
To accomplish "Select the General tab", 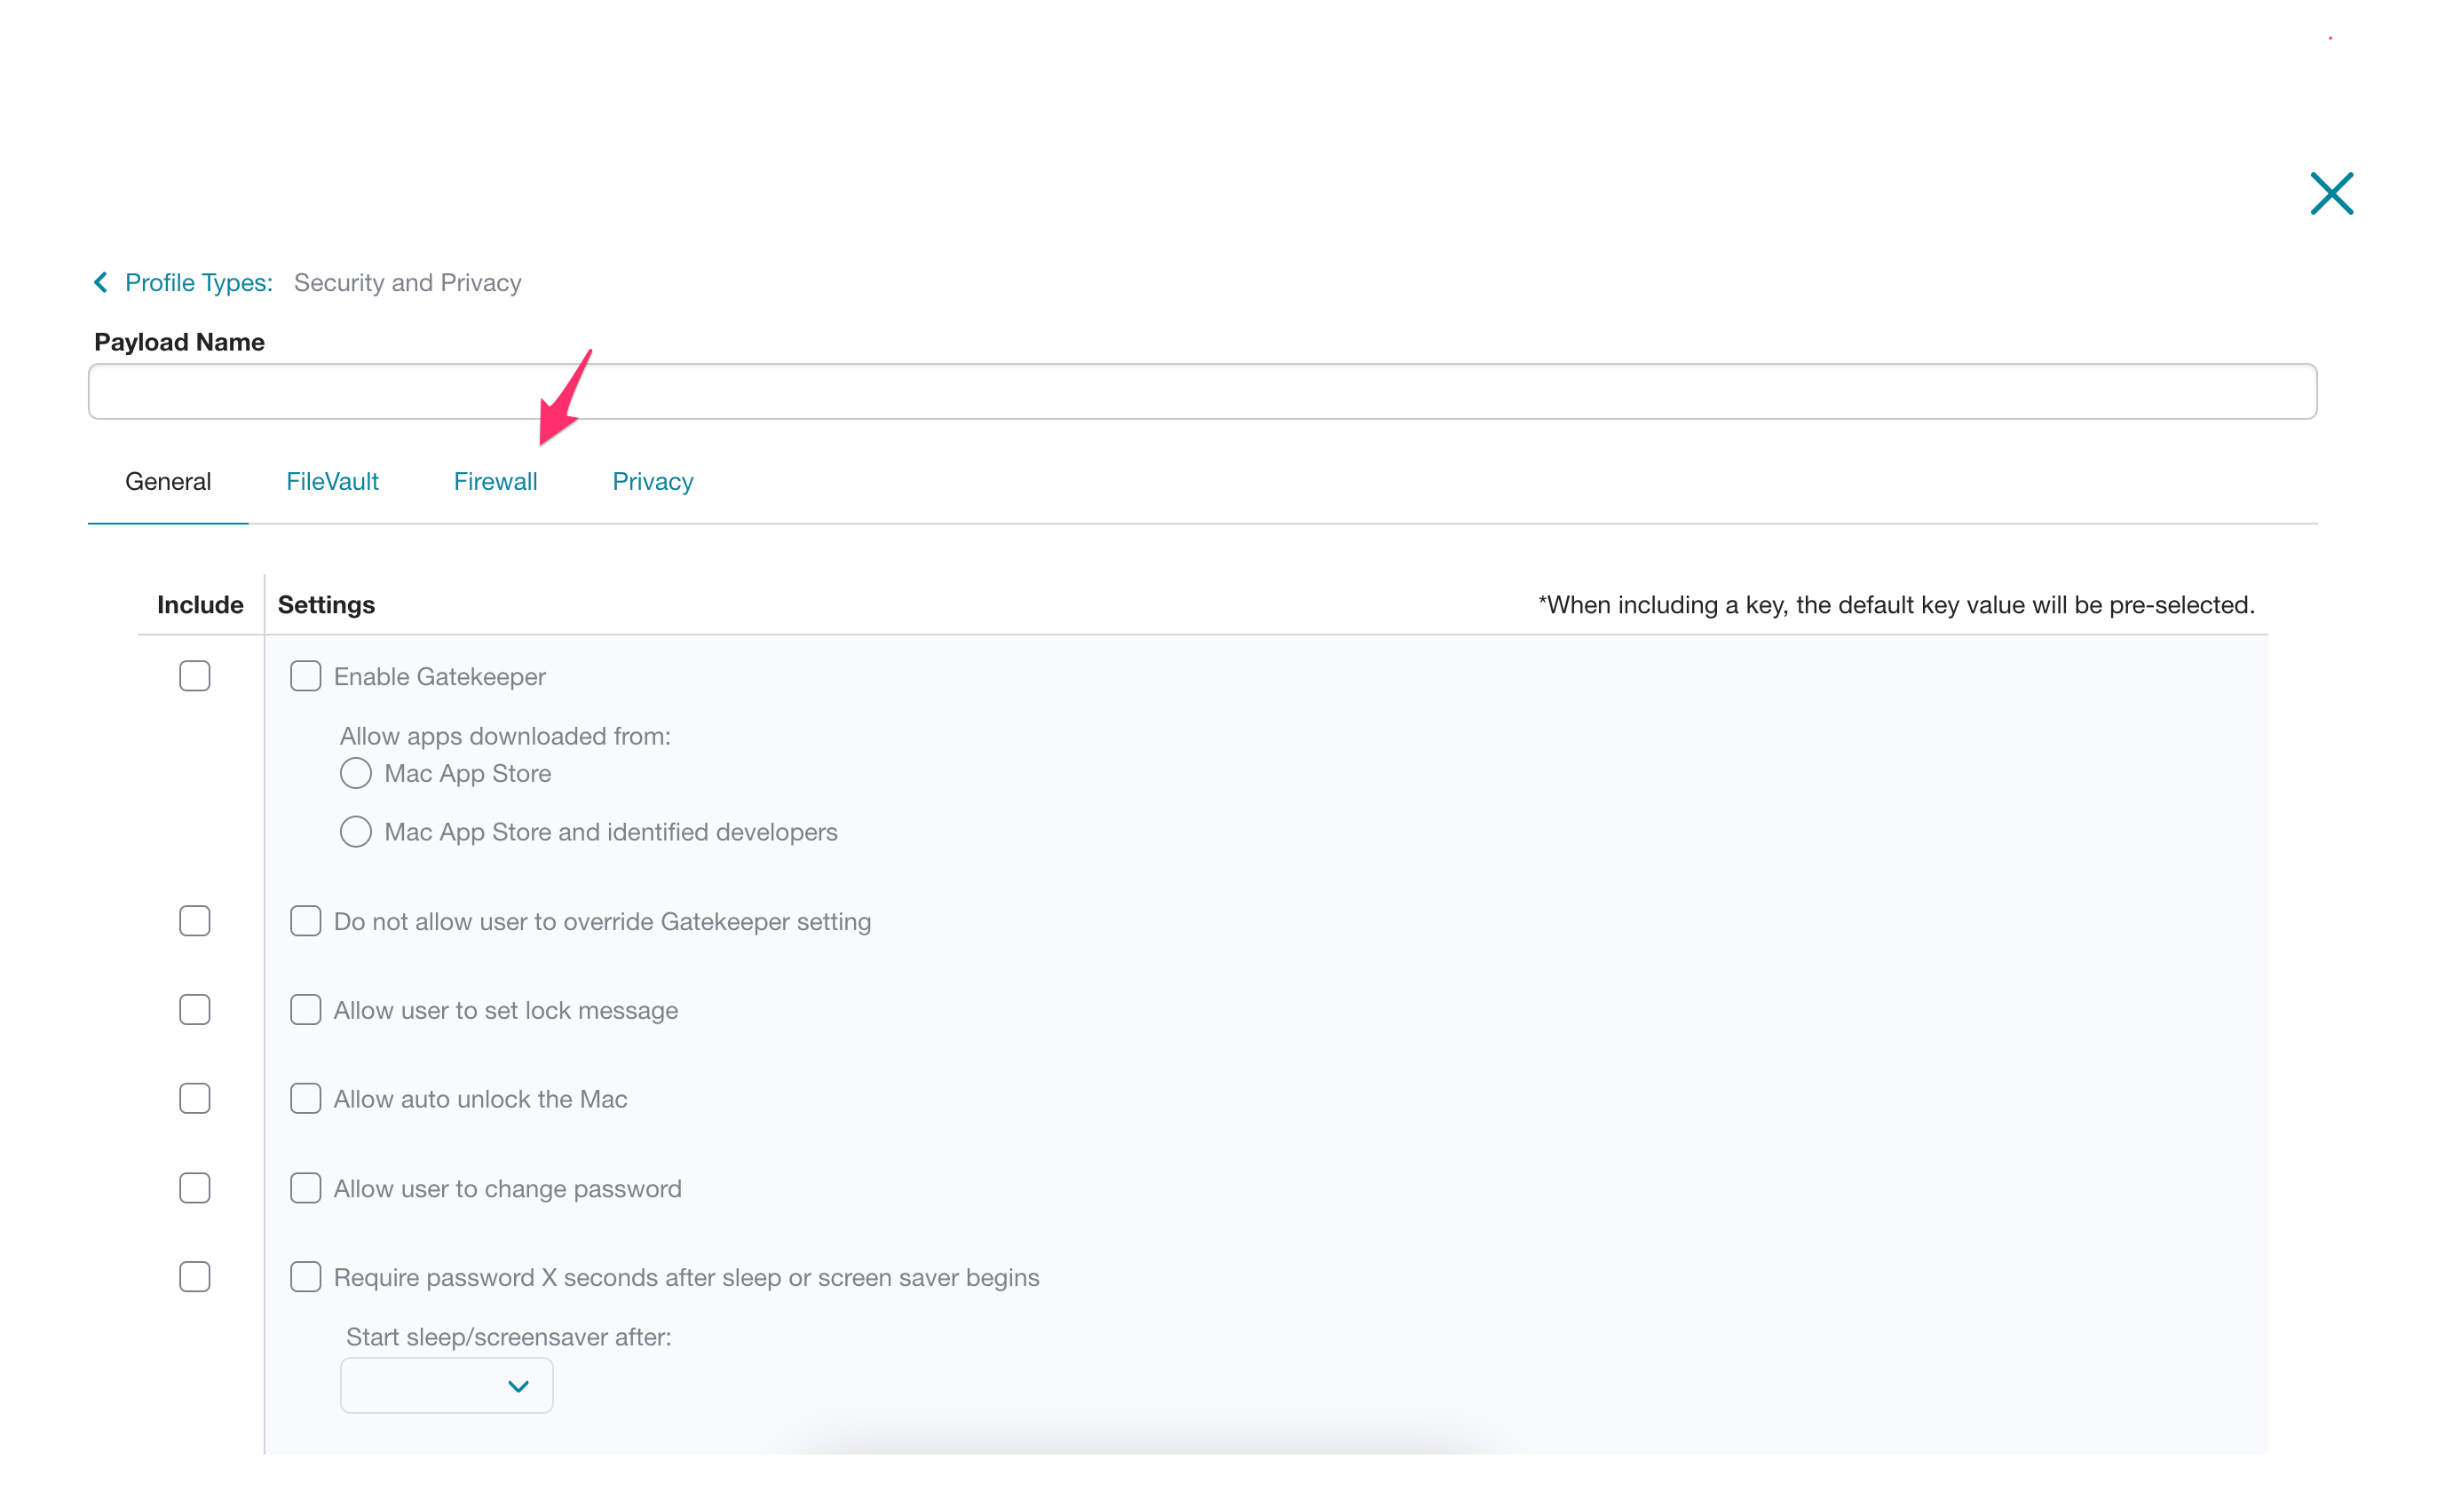I will (x=168, y=481).
